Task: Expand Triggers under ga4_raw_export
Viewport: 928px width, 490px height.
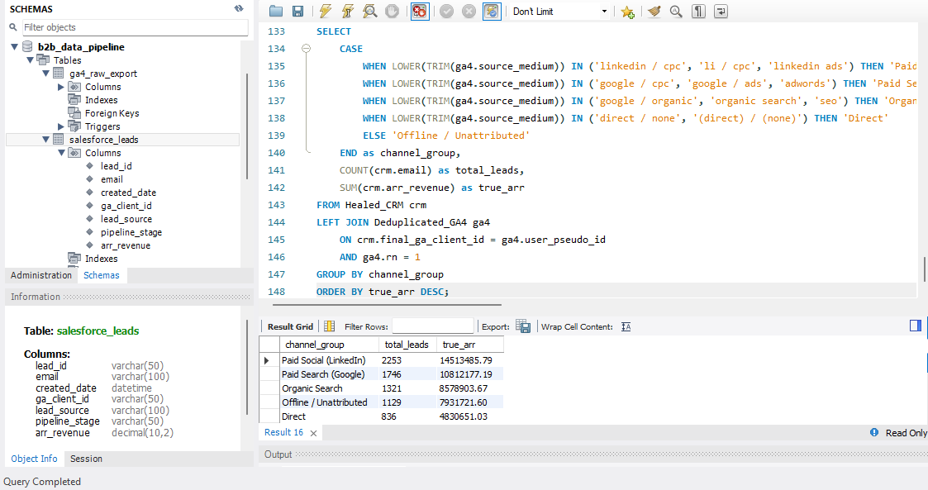Action: pos(60,126)
